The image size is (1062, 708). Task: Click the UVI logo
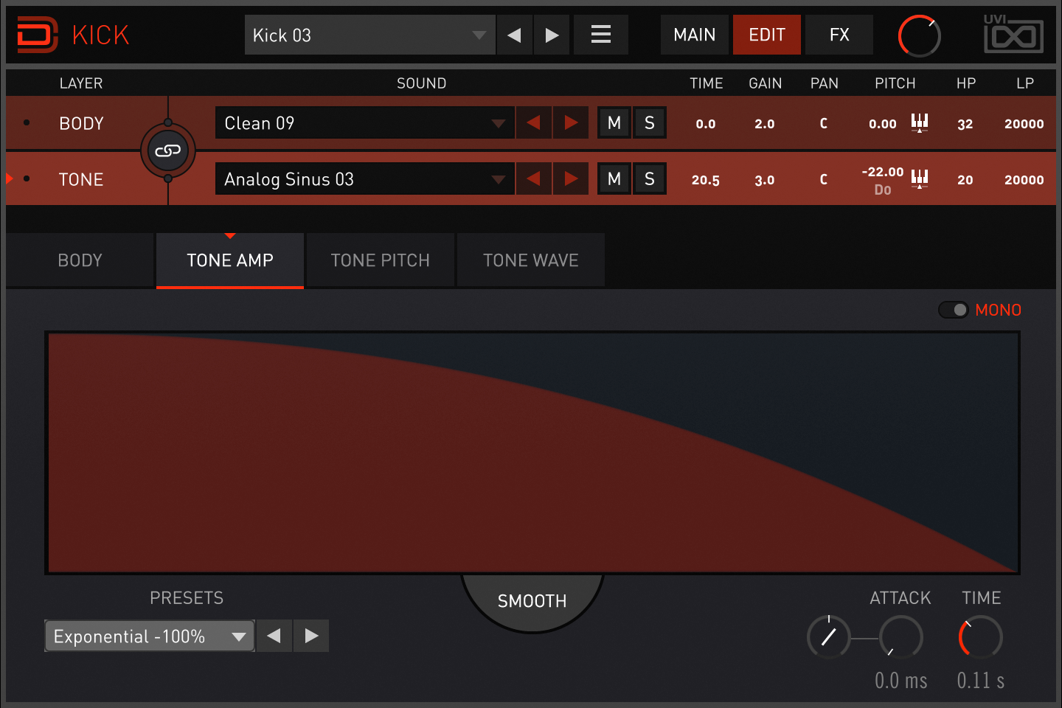tap(1014, 34)
